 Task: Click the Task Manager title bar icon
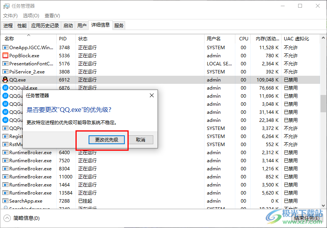click(7, 6)
